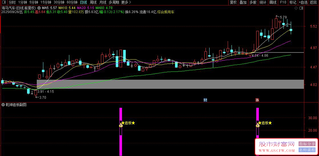The height and width of the screenshot is (156, 319).
Task: Switch to 月线 monthly chart tab
Action: (x=102, y=3)
